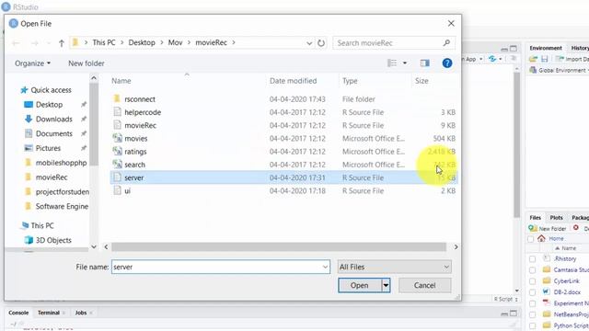Viewport: 589px width, 331px height.
Task: Click the File name input field
Action: [x=217, y=267]
